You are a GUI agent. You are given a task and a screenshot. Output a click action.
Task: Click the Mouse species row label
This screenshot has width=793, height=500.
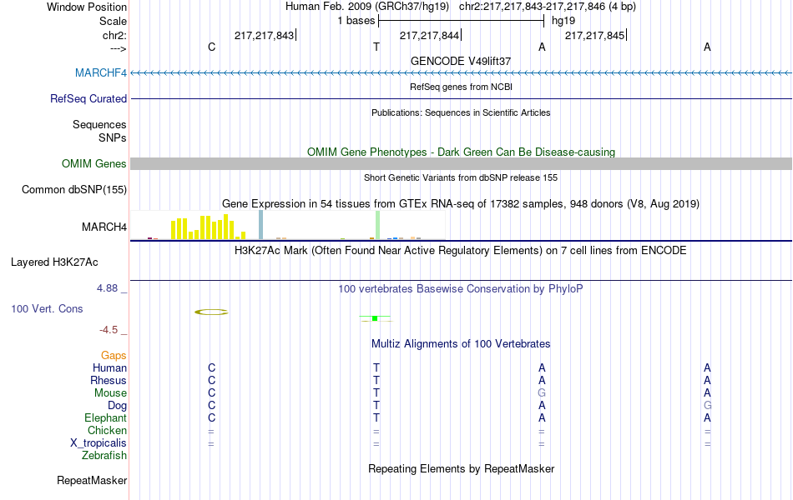(x=110, y=393)
